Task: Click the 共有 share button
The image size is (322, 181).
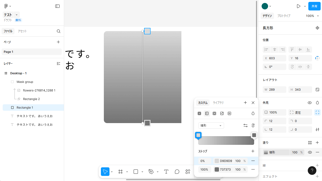Action: pos(314,6)
